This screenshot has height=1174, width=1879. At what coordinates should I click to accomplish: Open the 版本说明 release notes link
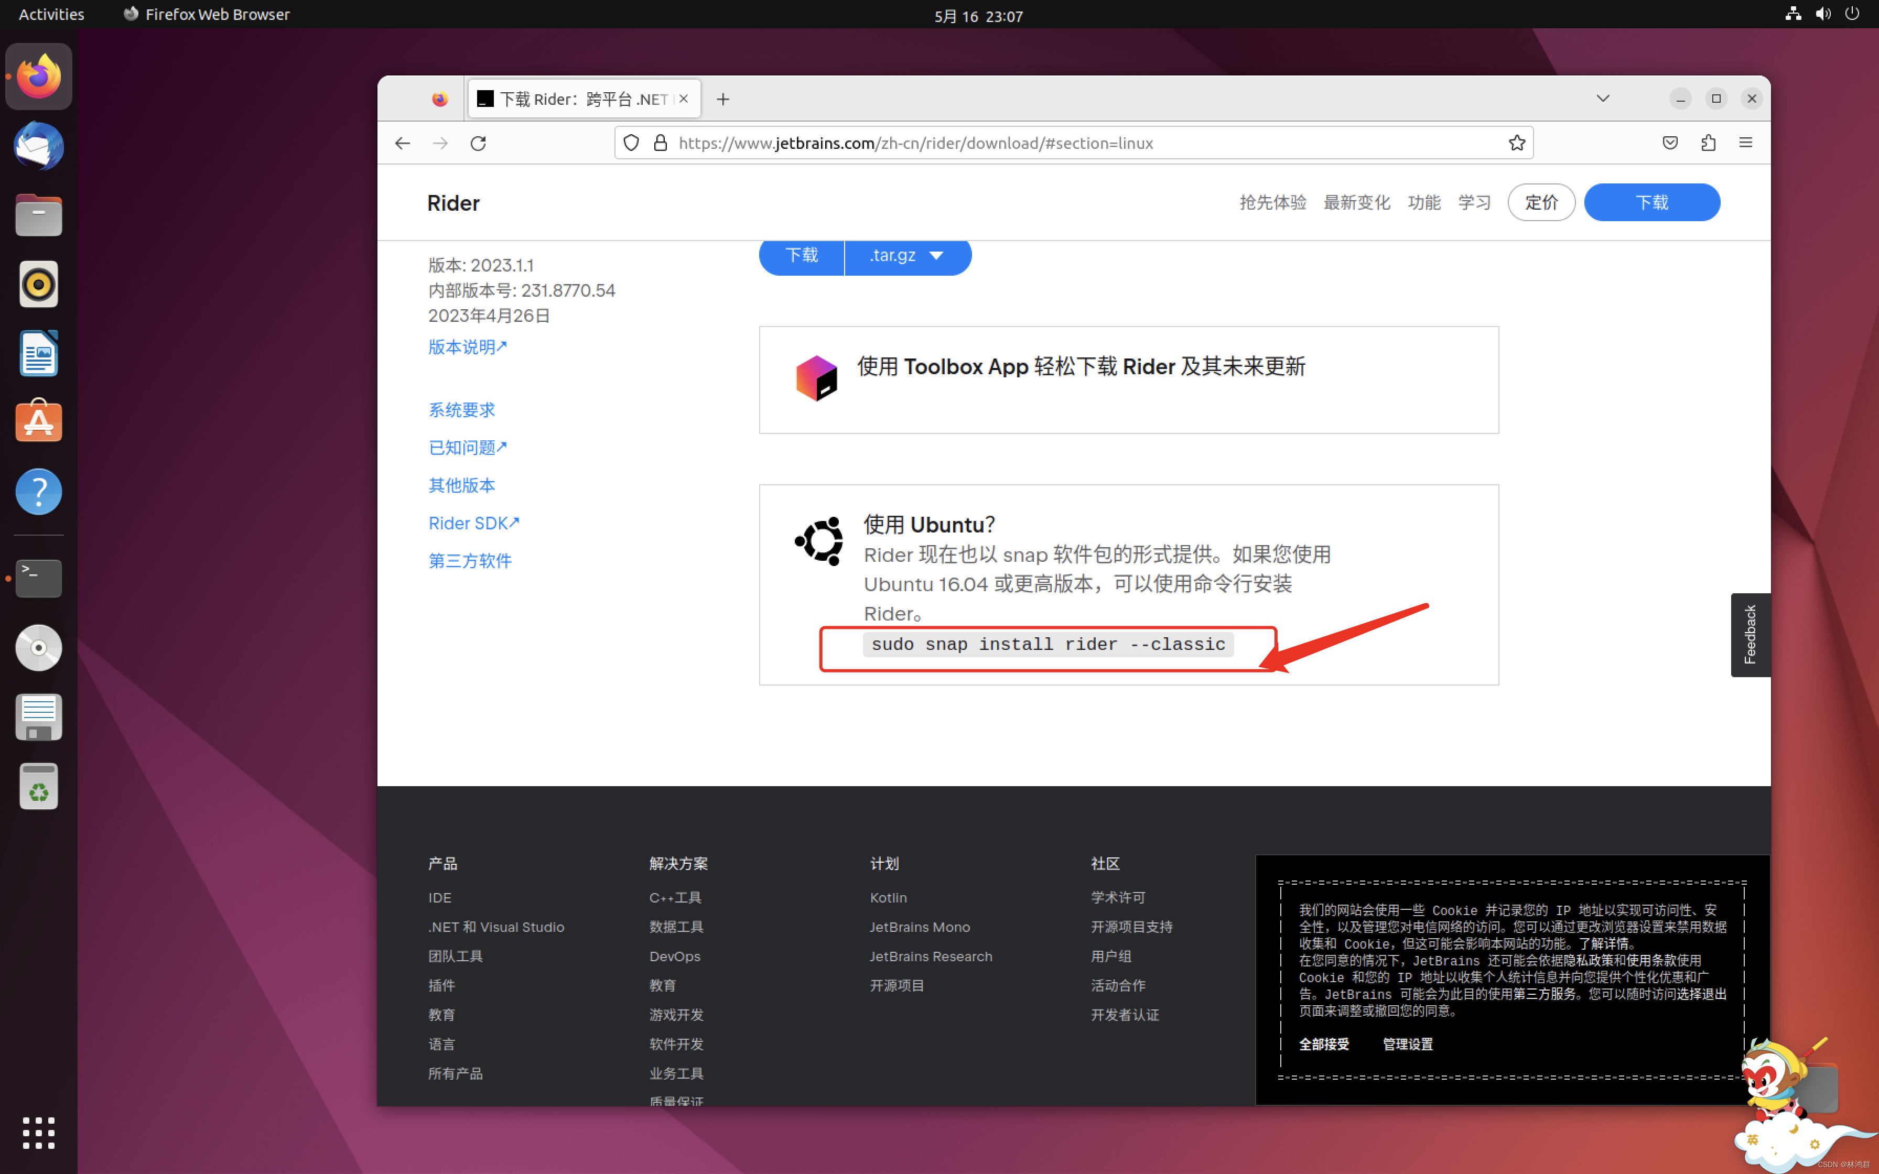point(468,347)
